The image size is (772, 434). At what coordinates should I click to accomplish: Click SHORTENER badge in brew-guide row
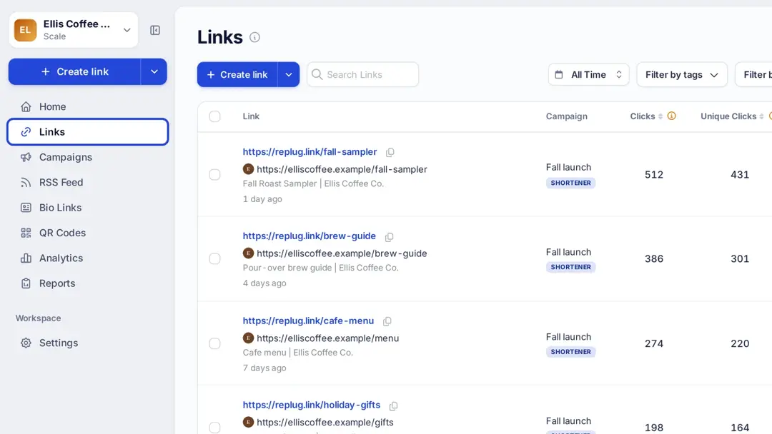[570, 267]
